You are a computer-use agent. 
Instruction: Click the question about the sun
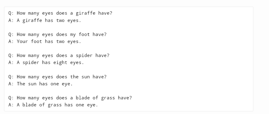tap(57, 77)
